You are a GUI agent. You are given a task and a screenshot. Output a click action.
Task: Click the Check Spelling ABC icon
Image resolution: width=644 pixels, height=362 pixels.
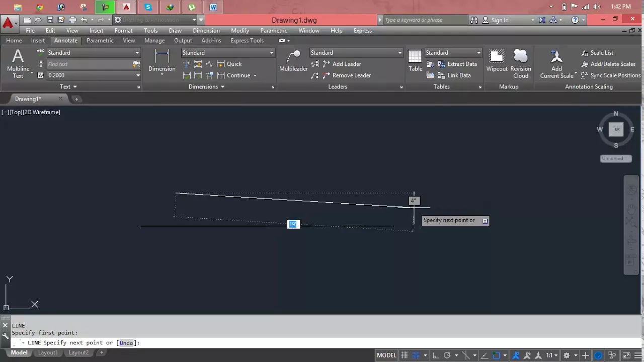(41, 52)
